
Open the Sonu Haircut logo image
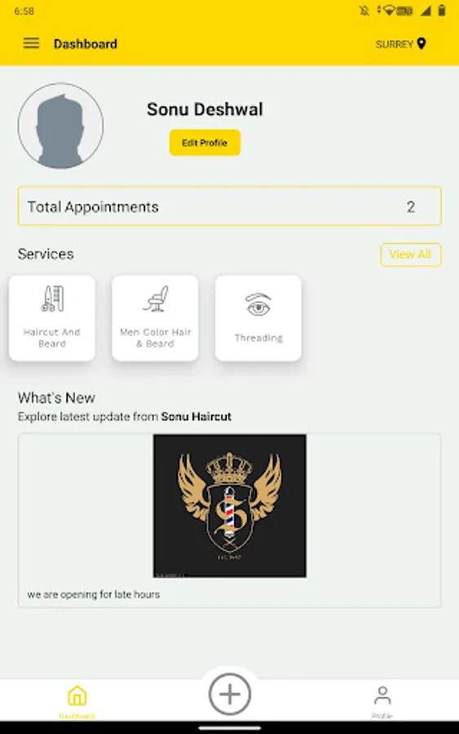pyautogui.click(x=230, y=506)
